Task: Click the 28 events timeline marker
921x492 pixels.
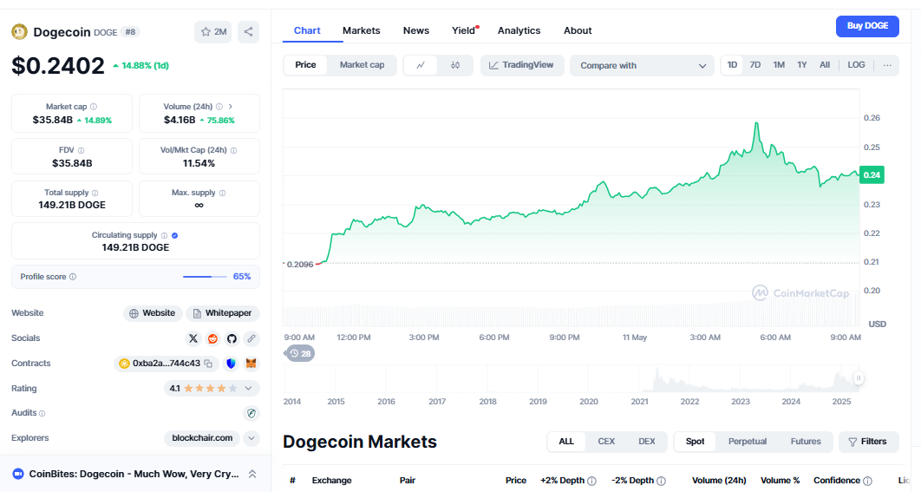Action: tap(299, 354)
